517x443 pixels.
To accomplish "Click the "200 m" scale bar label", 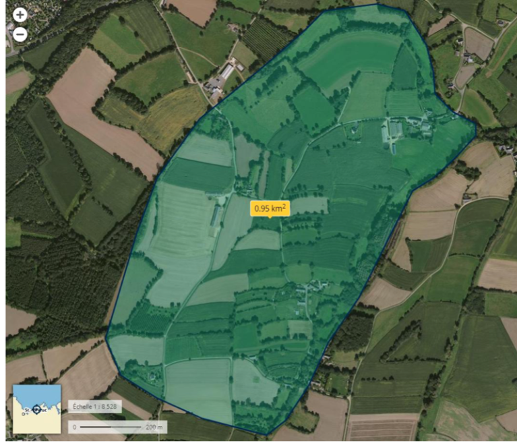I will [x=154, y=427].
